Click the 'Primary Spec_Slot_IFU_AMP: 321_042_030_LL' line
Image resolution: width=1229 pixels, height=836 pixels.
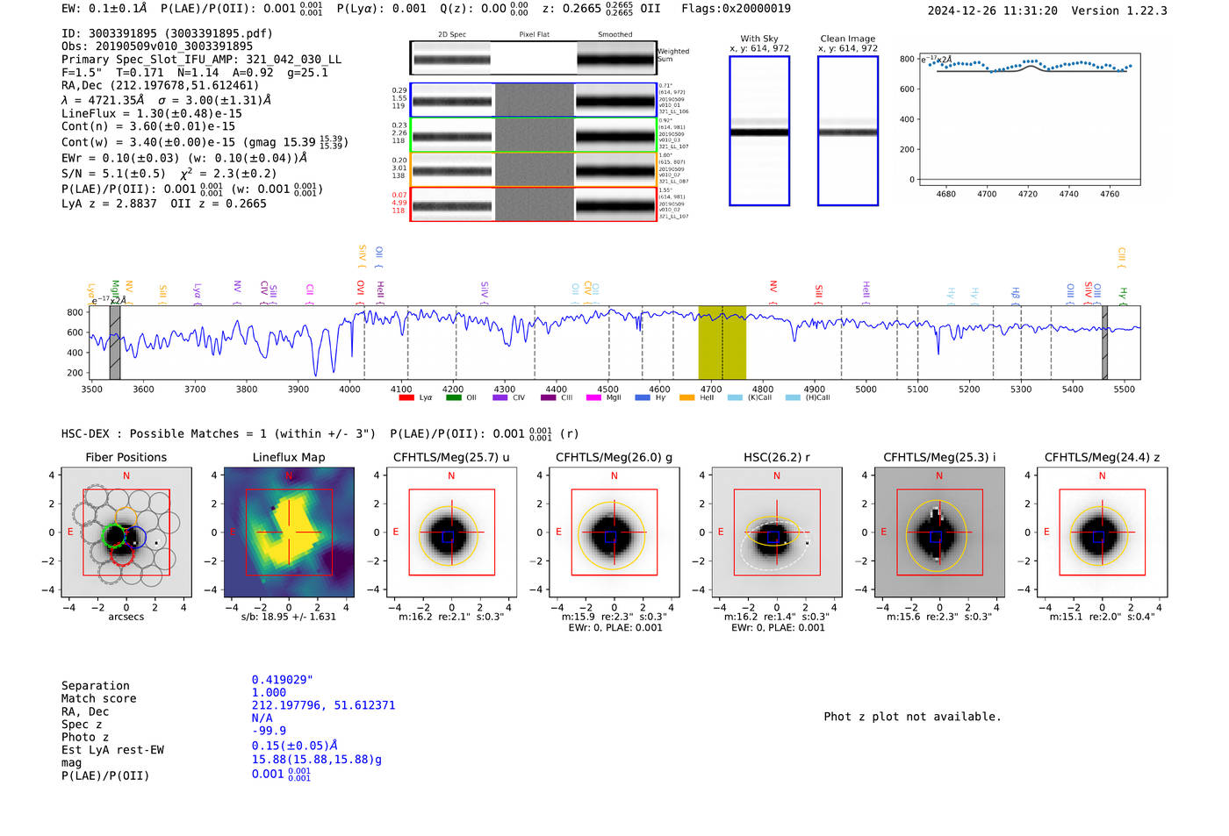pos(201,60)
